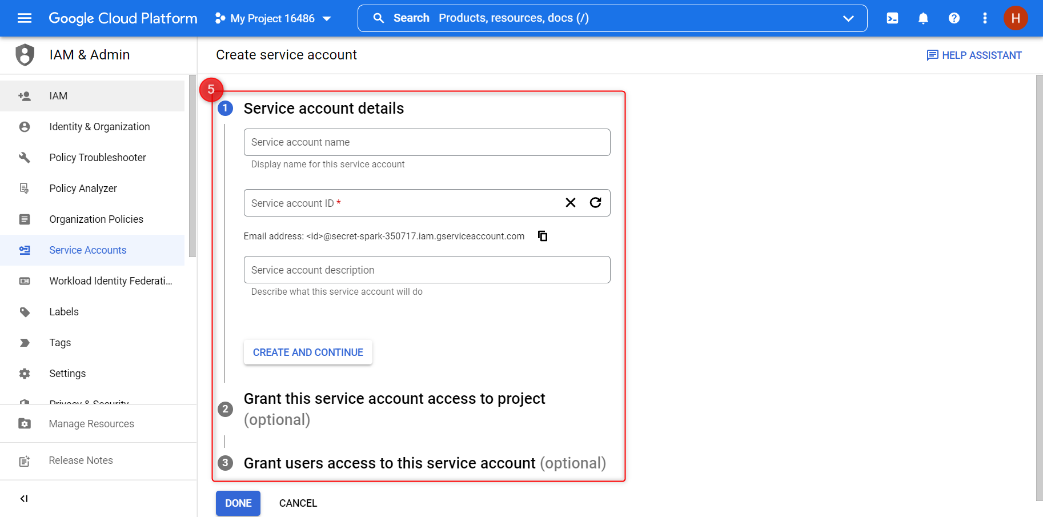The width and height of the screenshot is (1043, 517).
Task: Open the Help Assistant
Action: (974, 54)
